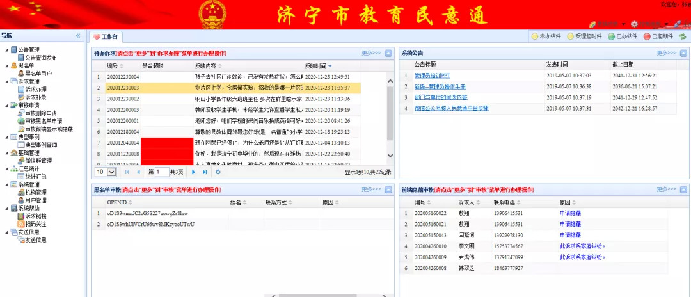Image resolution: width=691 pixels, height=297 pixels.
Task: Collapse the 待办诉求 panel
Action: coord(388,53)
